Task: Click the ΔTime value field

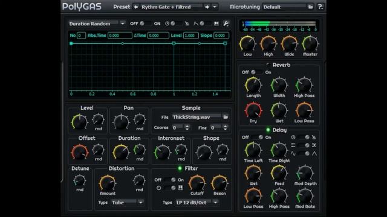Action: click(158, 36)
